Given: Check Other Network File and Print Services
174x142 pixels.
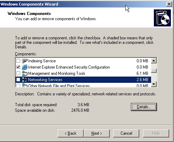Looking at the screenshot, I should 18,86.
